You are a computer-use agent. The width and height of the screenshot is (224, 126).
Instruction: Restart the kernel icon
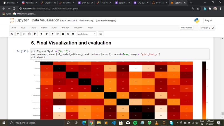click(68, 34)
